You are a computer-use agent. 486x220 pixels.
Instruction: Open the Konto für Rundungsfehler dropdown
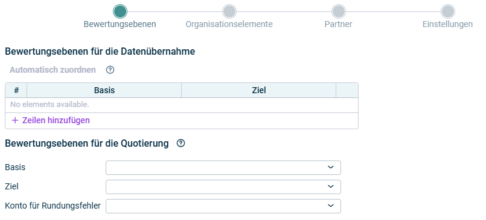pyautogui.click(x=223, y=206)
